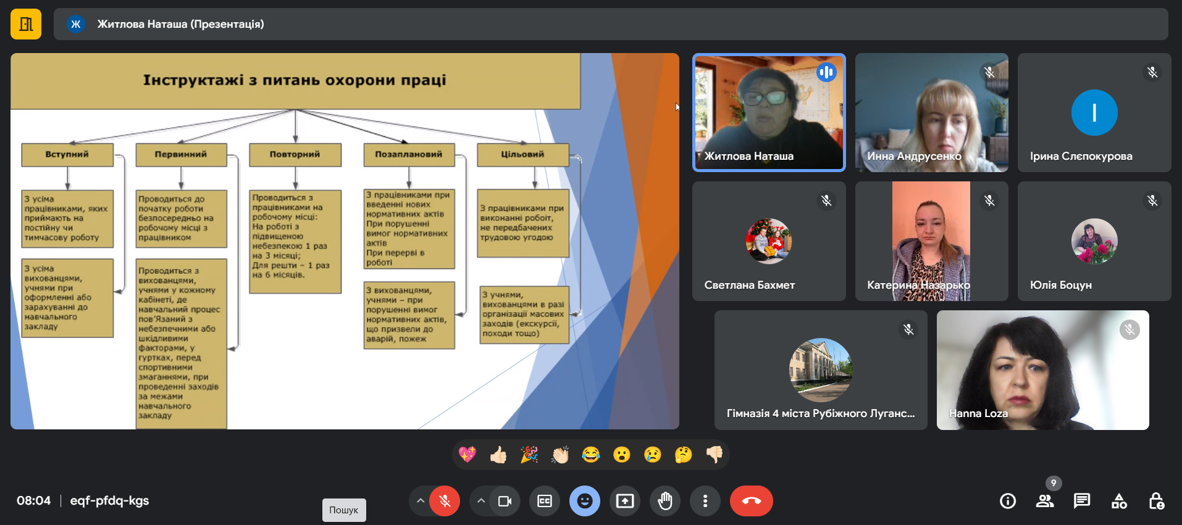1182x525 pixels.
Task: Toggle the camera on or off
Action: (x=505, y=501)
